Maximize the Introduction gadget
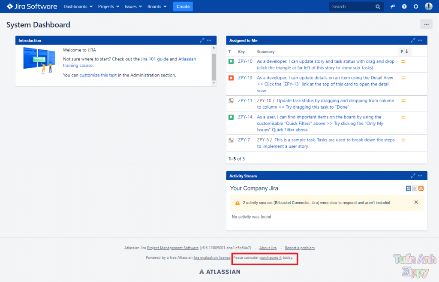439x282 pixels. coord(202,40)
